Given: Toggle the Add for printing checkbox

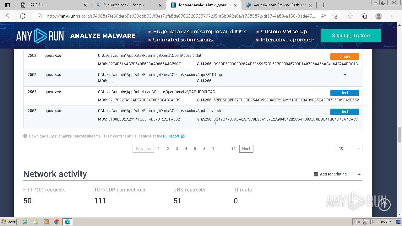Looking at the screenshot, I should point(316,174).
